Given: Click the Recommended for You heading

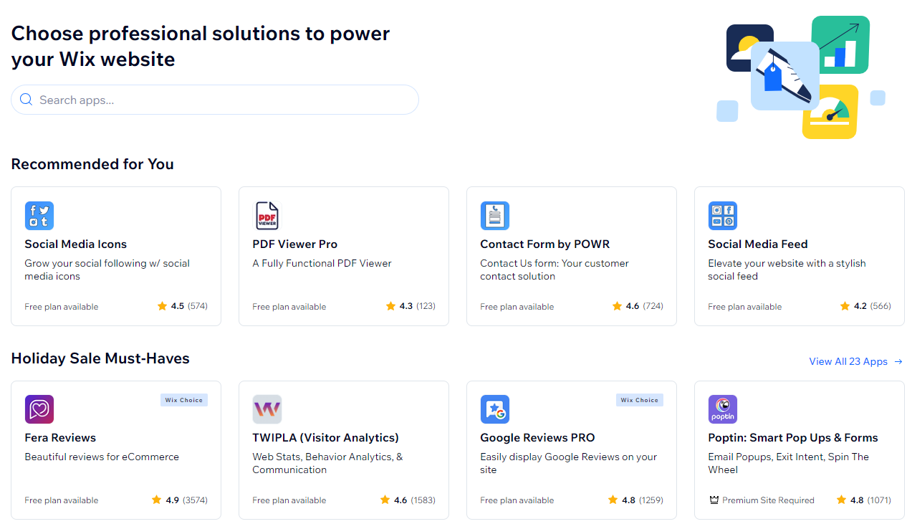Looking at the screenshot, I should tap(92, 164).
